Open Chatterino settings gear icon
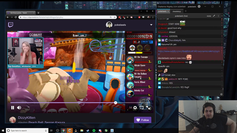237x133 pixels. coord(199,7)
